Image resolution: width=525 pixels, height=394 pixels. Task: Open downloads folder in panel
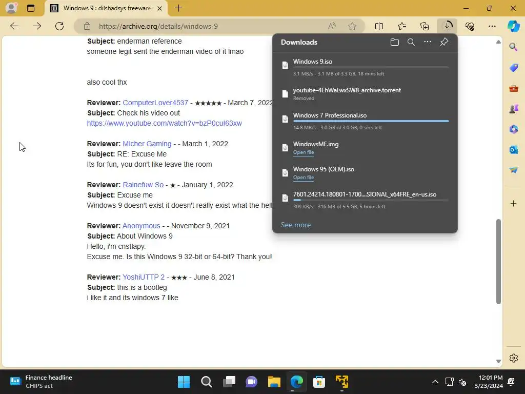(394, 42)
